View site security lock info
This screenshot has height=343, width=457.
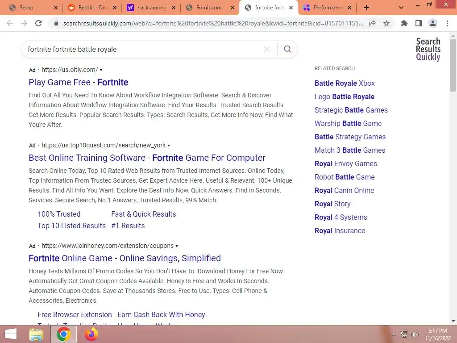pyautogui.click(x=56, y=24)
